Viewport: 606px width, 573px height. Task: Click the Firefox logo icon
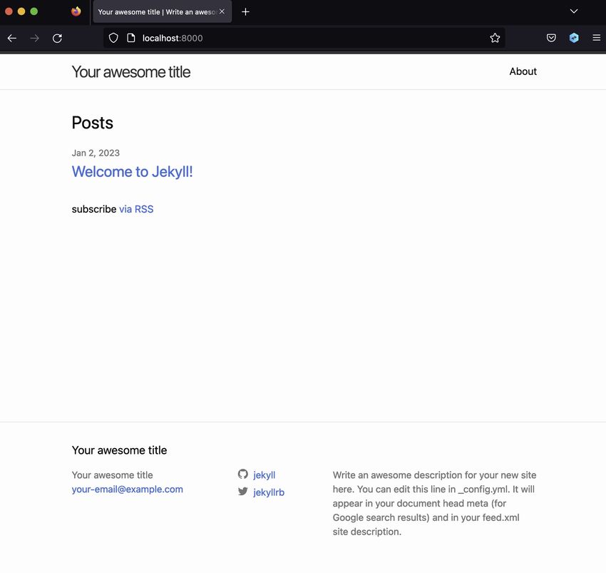76,11
